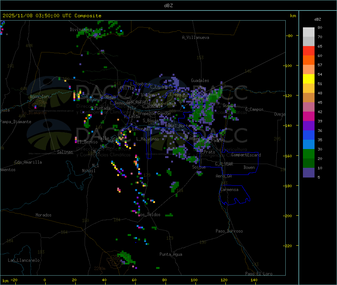Click the Nihuil map label
This screenshot has height=285, width=337.
pos(88,171)
